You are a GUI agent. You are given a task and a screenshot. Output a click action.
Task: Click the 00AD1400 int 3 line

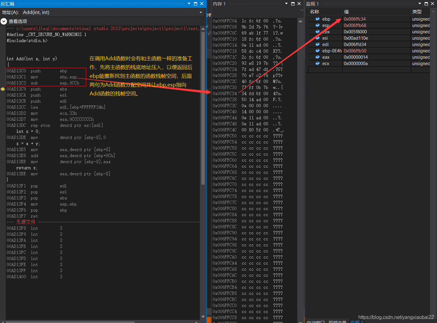point(34,277)
